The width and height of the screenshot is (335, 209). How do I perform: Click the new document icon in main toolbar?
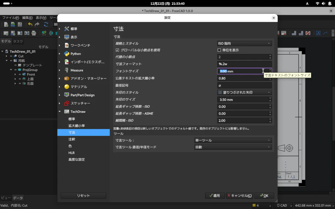[x=6, y=24]
